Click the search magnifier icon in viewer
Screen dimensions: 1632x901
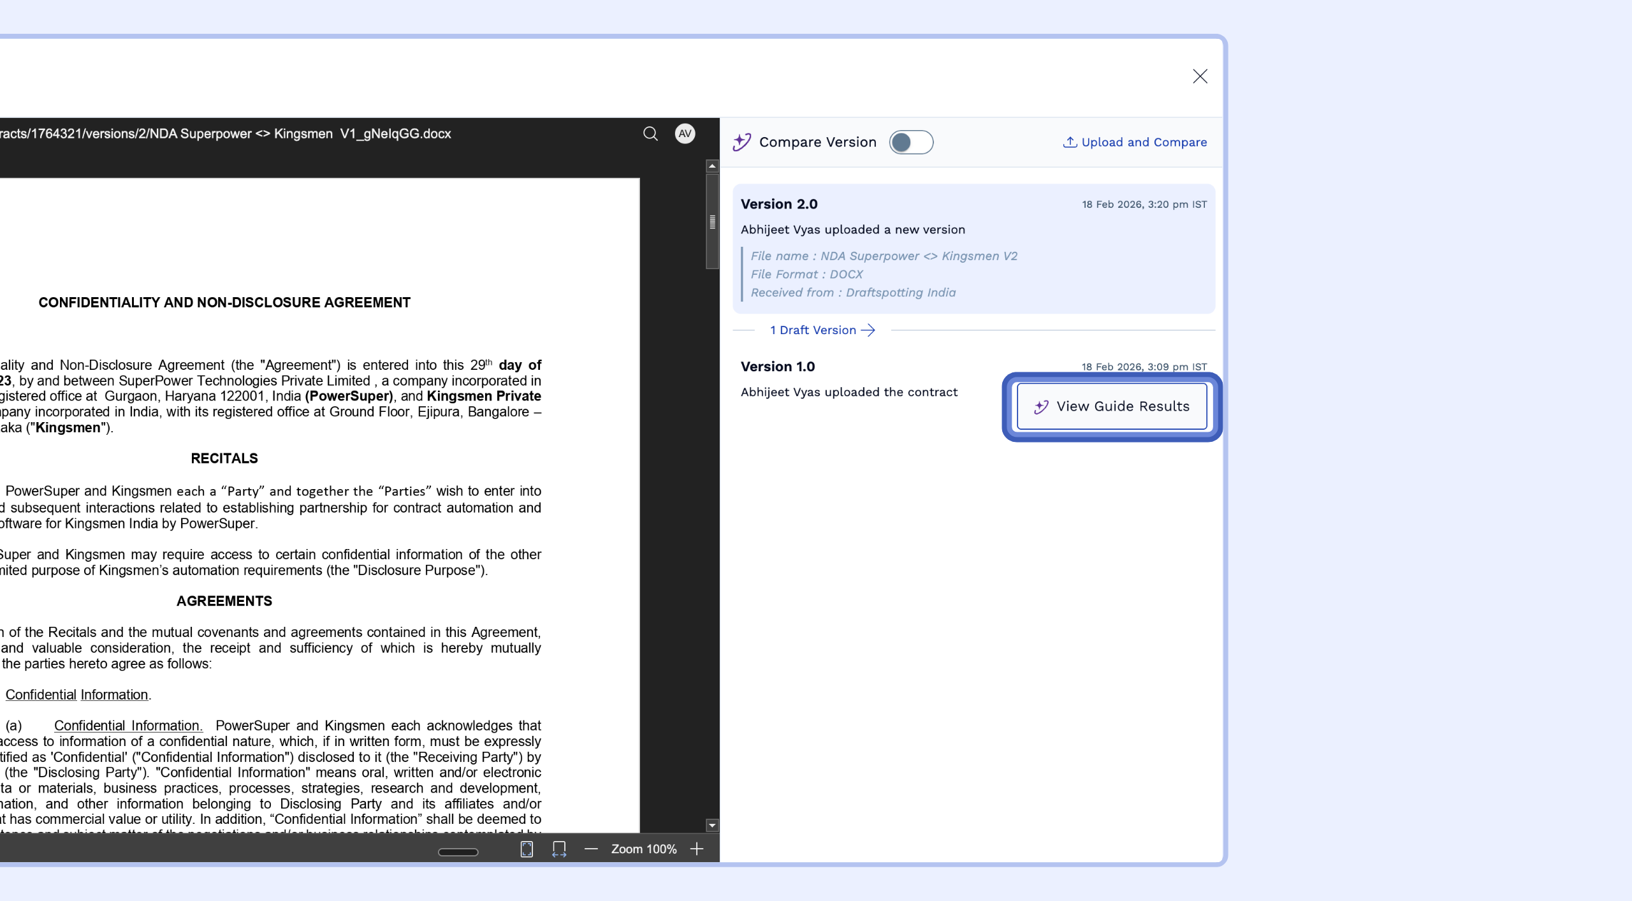650,134
